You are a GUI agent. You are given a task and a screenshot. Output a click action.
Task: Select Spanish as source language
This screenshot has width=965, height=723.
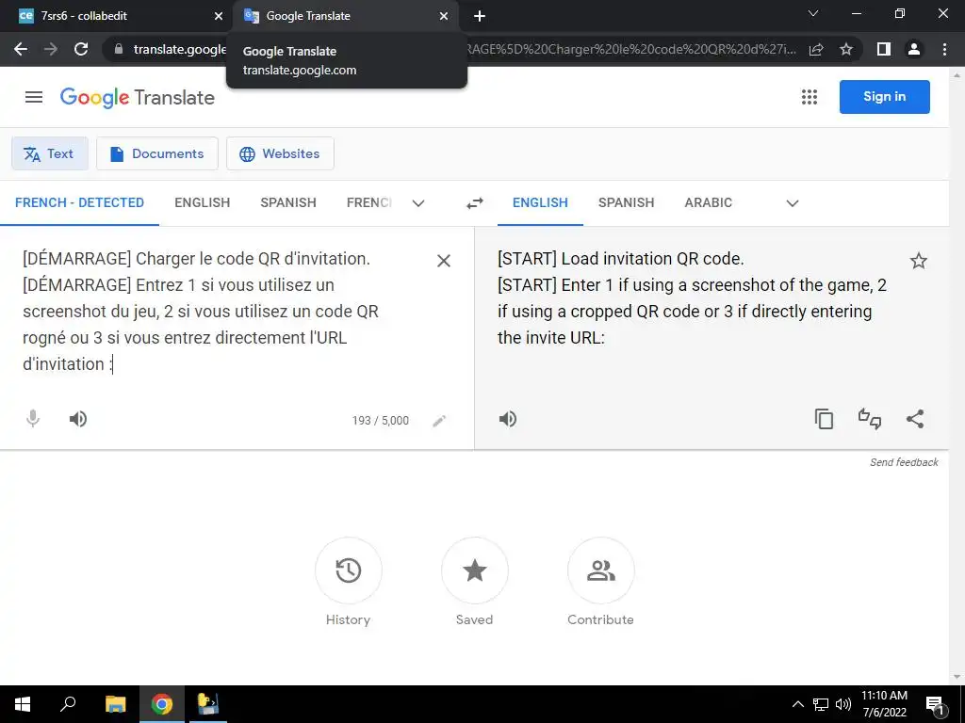[x=288, y=203]
